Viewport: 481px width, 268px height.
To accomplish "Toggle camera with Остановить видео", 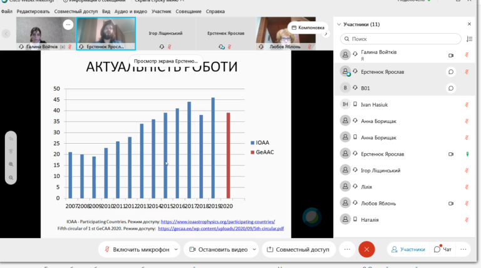I will click(x=219, y=249).
